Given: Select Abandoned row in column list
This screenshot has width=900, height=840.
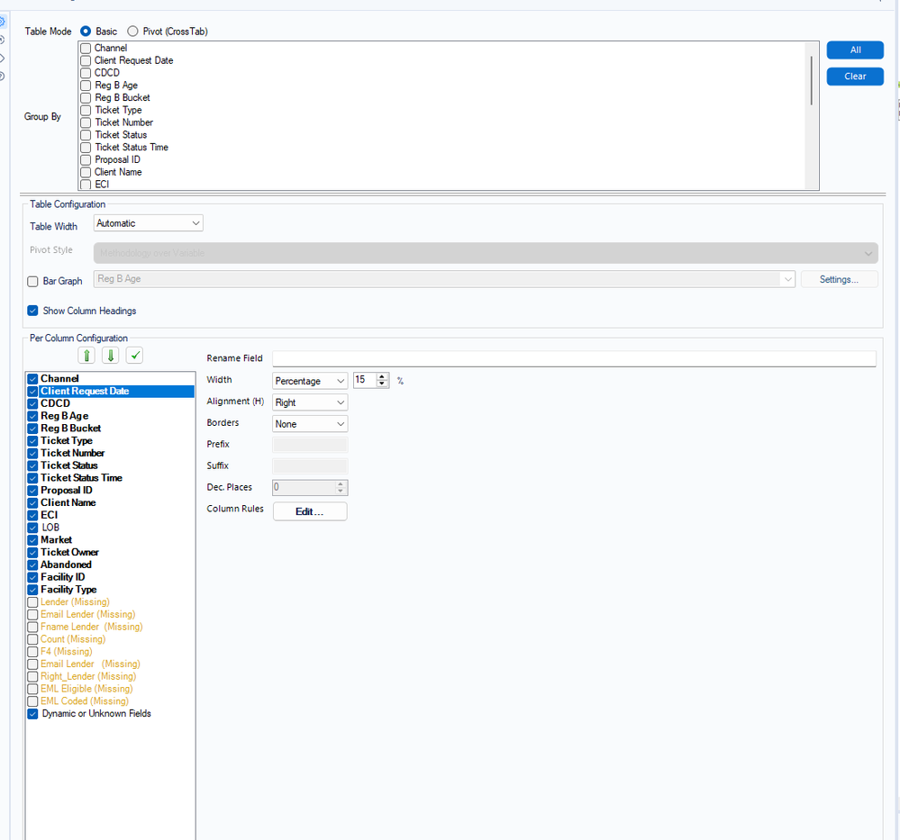Looking at the screenshot, I should [x=110, y=565].
